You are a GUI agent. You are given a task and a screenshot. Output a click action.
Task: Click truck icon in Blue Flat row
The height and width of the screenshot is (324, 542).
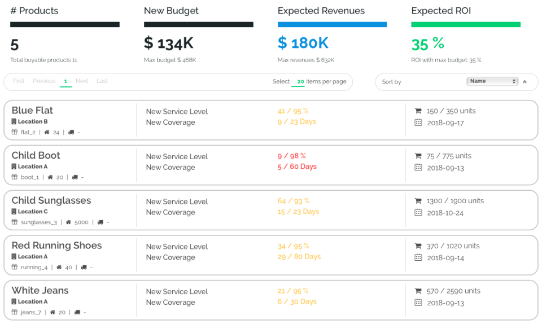(71, 132)
